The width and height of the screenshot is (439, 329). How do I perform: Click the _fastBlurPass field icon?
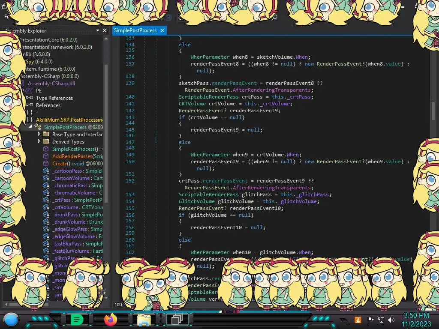46,244
